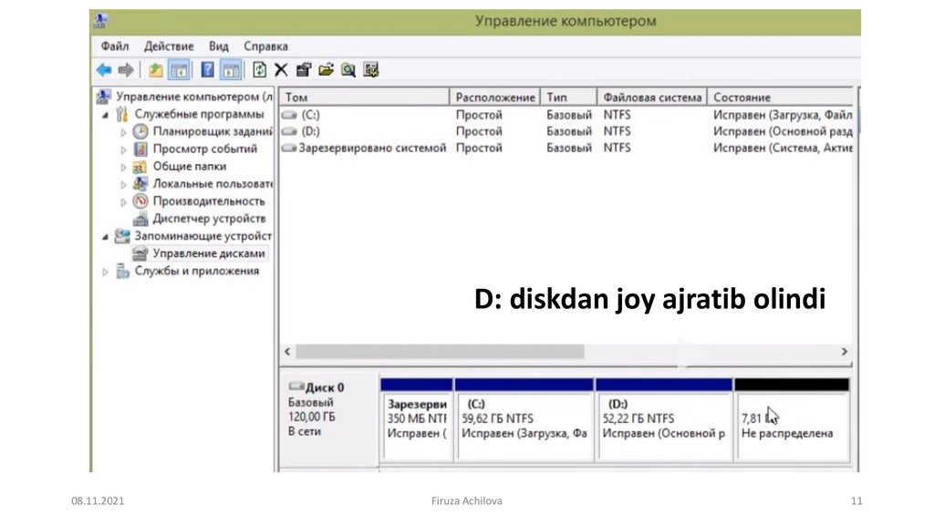This screenshot has width=934, height=525.
Task: Click the Up one level toolbar icon
Action: tap(155, 70)
